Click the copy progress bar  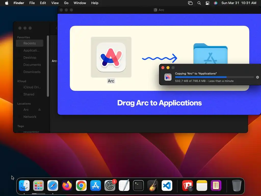pos(214,77)
